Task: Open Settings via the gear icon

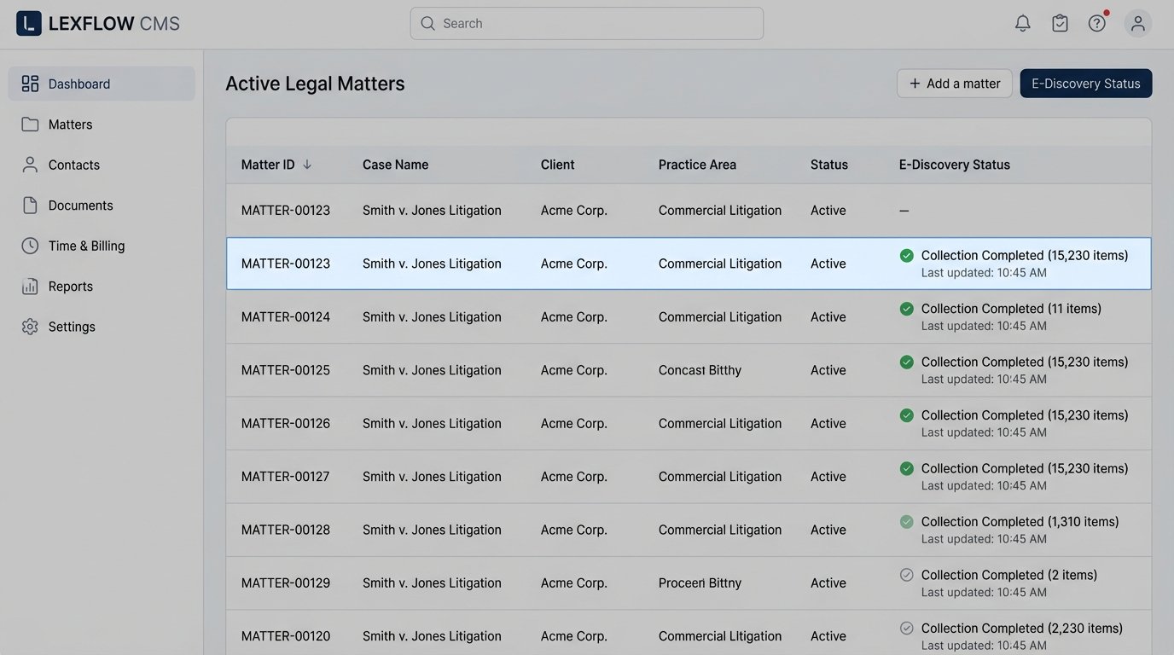Action: (x=29, y=326)
